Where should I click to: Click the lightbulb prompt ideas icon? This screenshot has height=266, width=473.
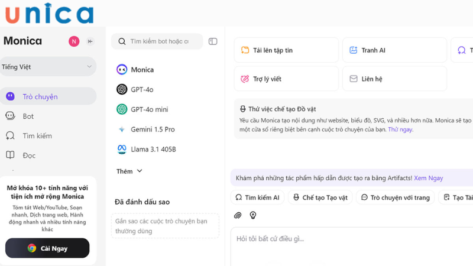pos(253,215)
